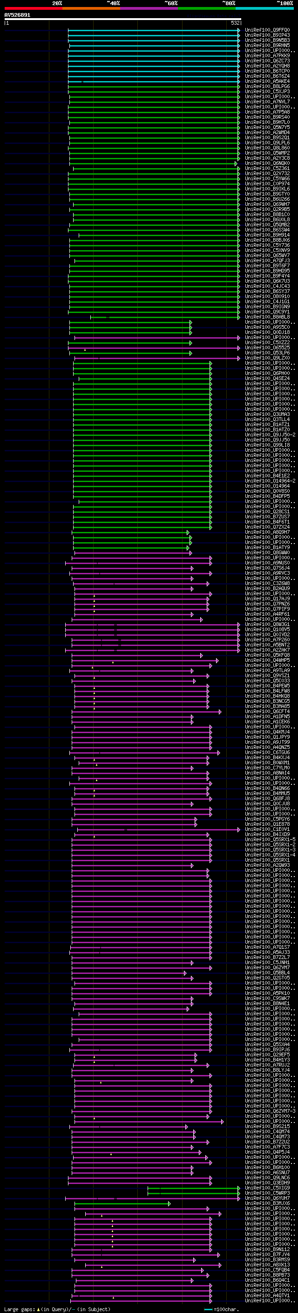Click hit label UniRef100_A2YQH8

267,66
